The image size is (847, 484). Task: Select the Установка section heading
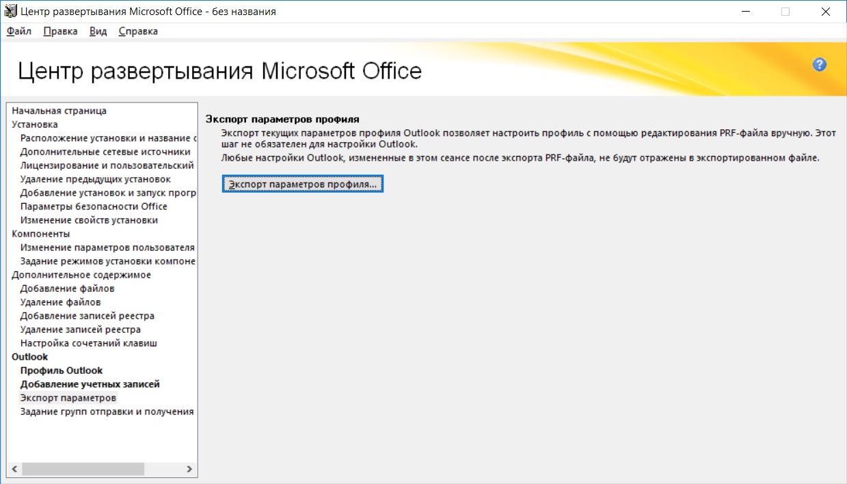(x=35, y=124)
